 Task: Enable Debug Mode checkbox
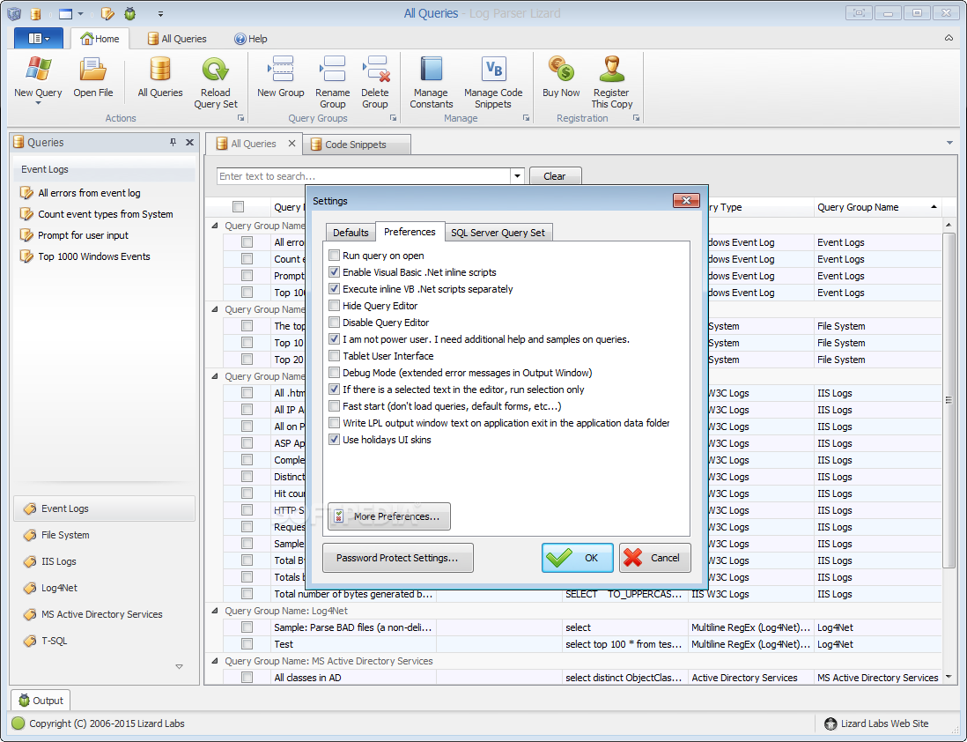(335, 372)
